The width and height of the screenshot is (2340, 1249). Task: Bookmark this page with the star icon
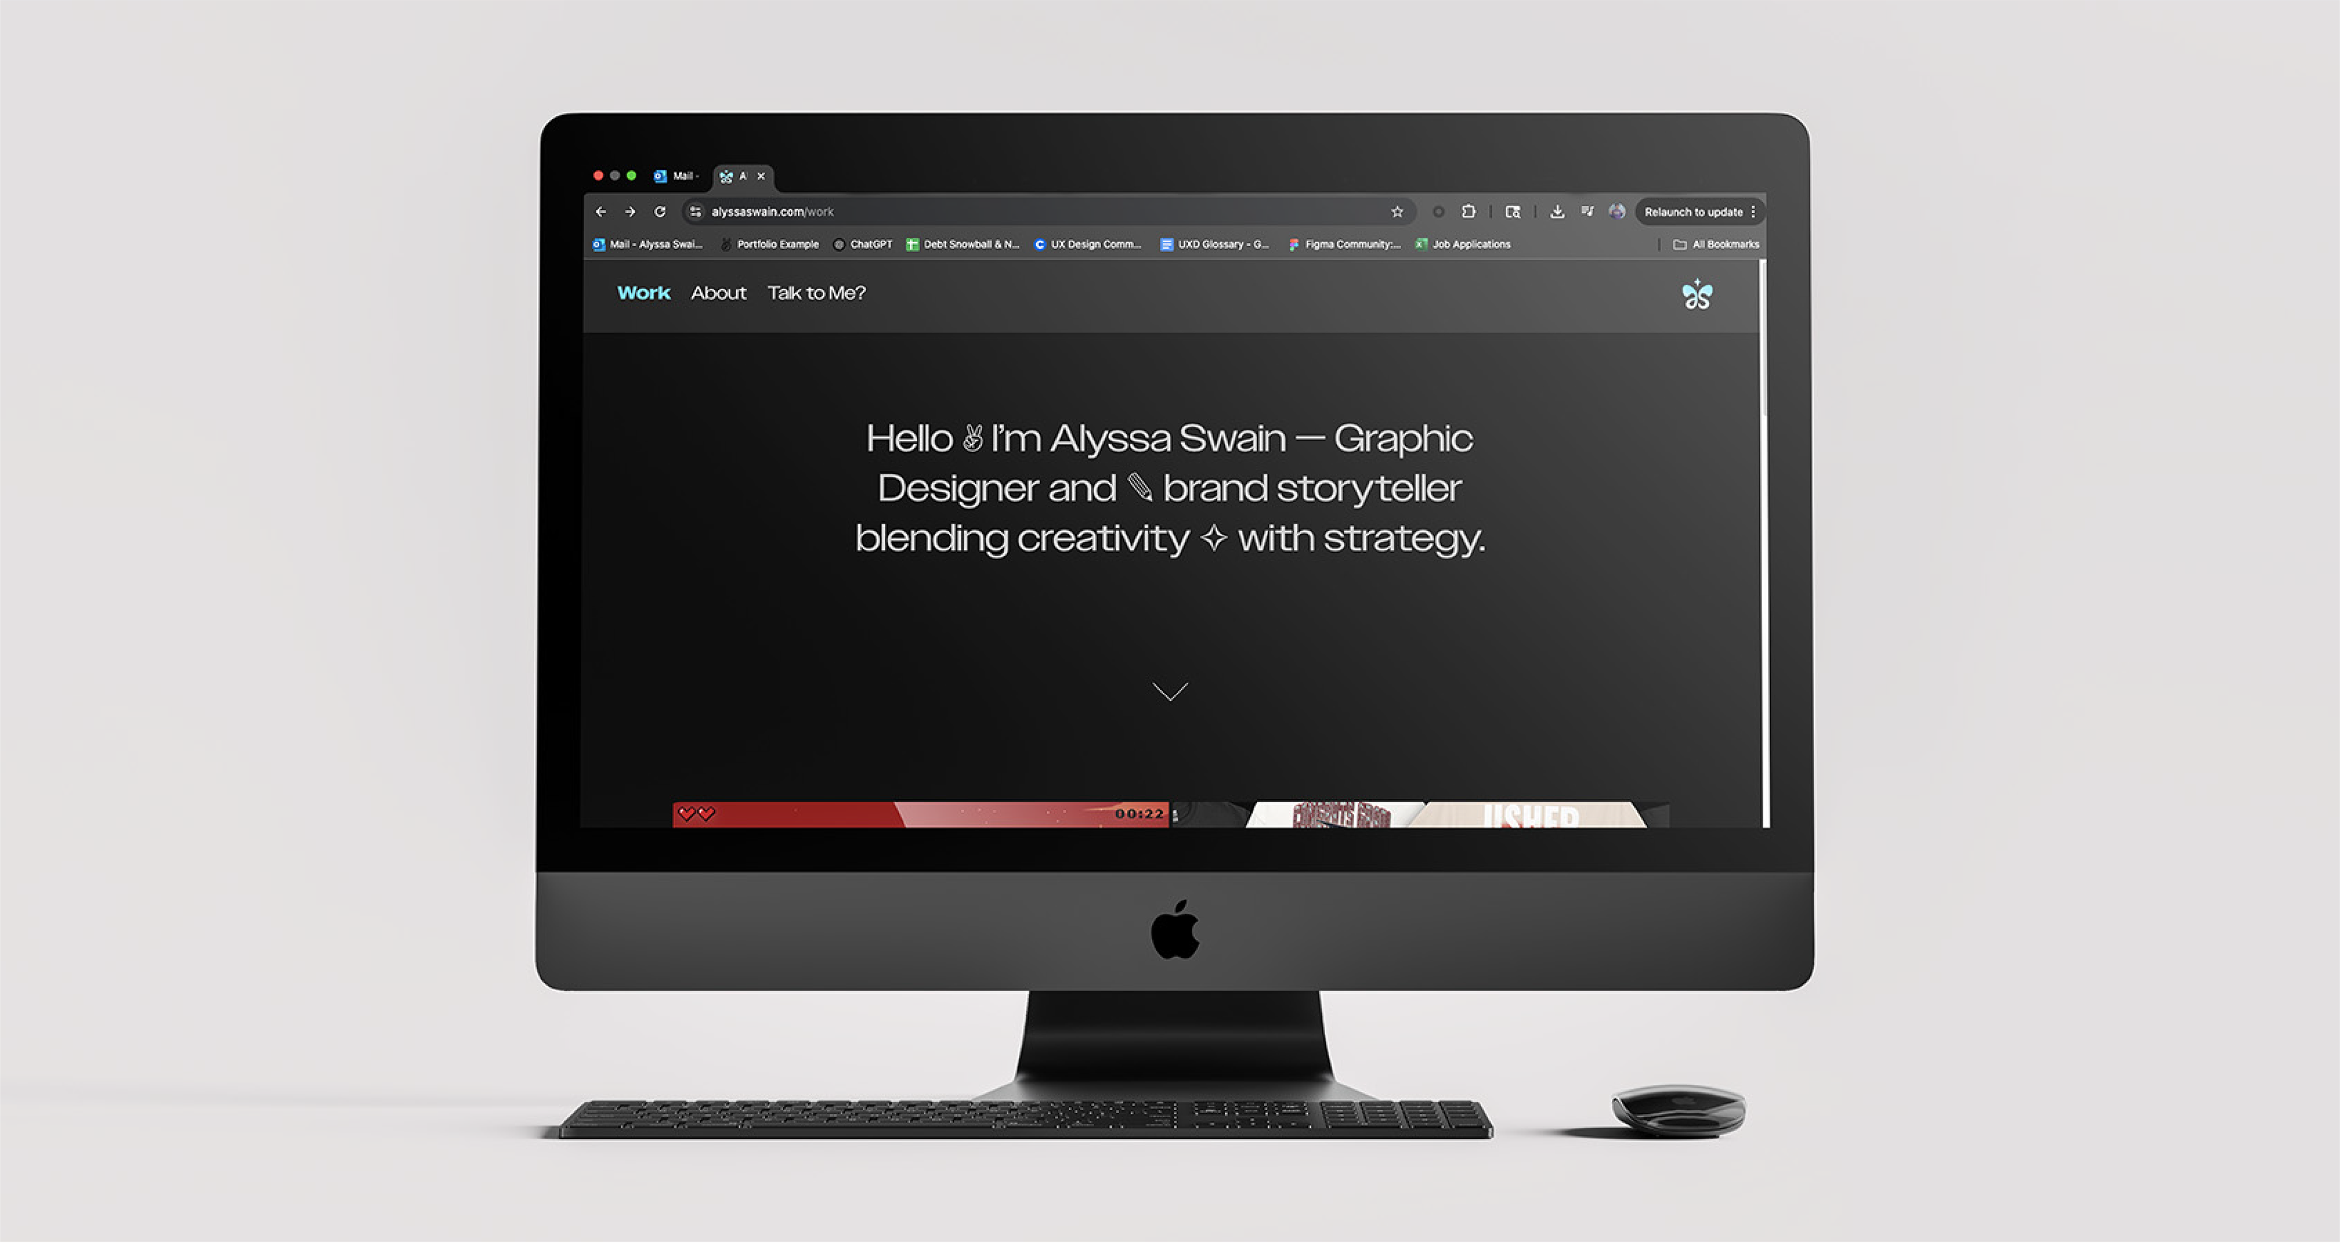tap(1397, 211)
